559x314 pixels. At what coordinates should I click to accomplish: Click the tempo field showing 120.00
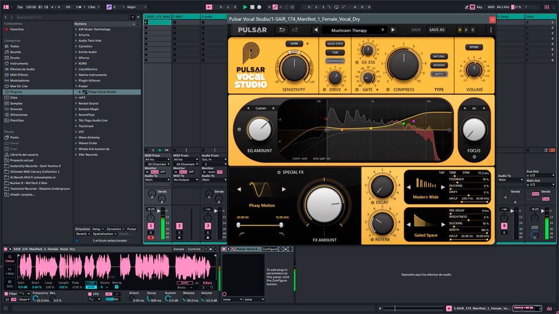(x=31, y=7)
